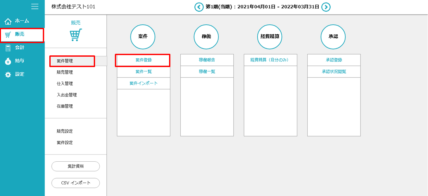Click the Home house icon
Viewport: 428px width, 196px height.
(8, 21)
